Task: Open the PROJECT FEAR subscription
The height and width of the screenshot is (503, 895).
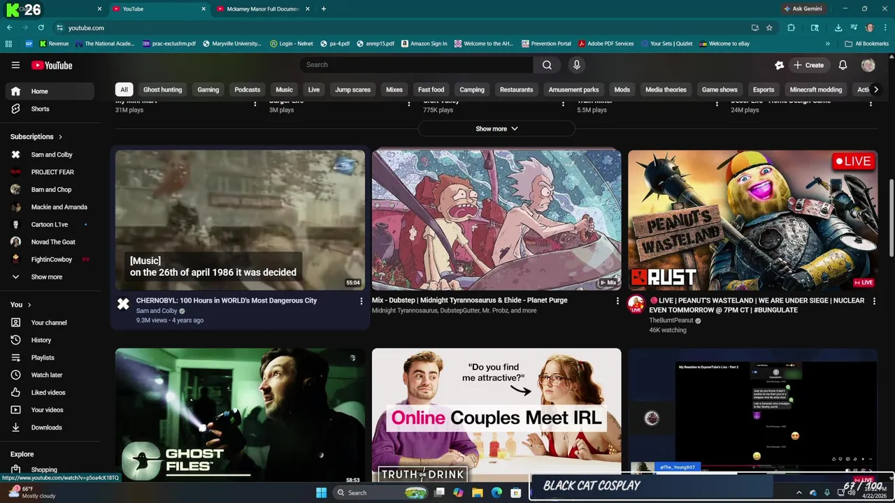Action: click(x=50, y=173)
